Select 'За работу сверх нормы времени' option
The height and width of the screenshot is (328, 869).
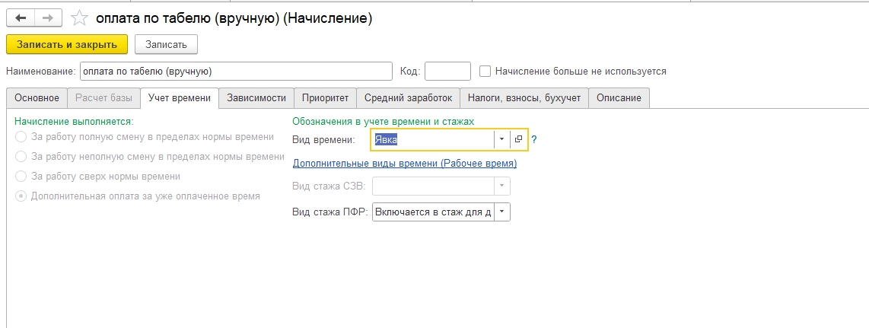[x=21, y=177]
